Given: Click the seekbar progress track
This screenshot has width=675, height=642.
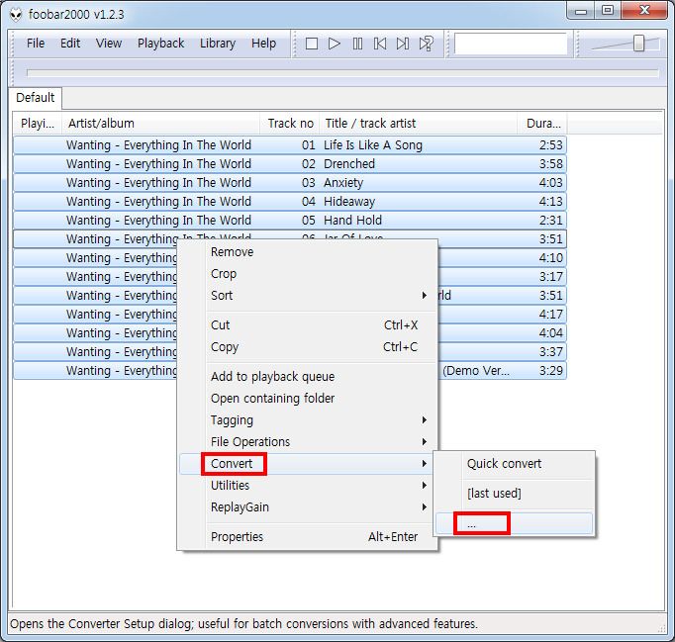Looking at the screenshot, I should [x=342, y=73].
